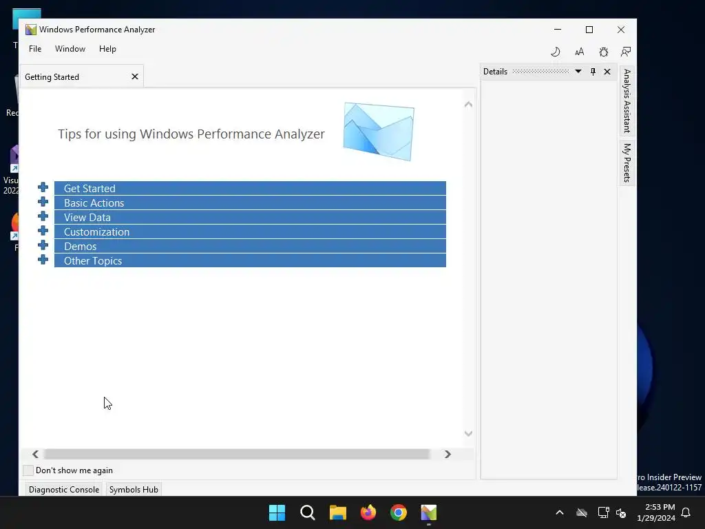Click the muted volume tray icon
705x529 pixels.
621,512
